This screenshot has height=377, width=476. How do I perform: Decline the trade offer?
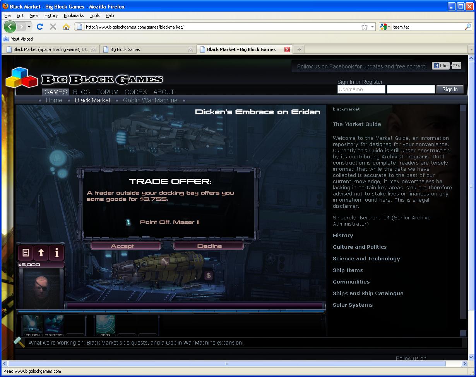209,246
